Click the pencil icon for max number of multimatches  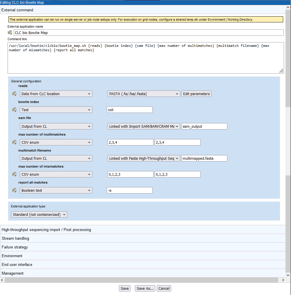(14, 142)
